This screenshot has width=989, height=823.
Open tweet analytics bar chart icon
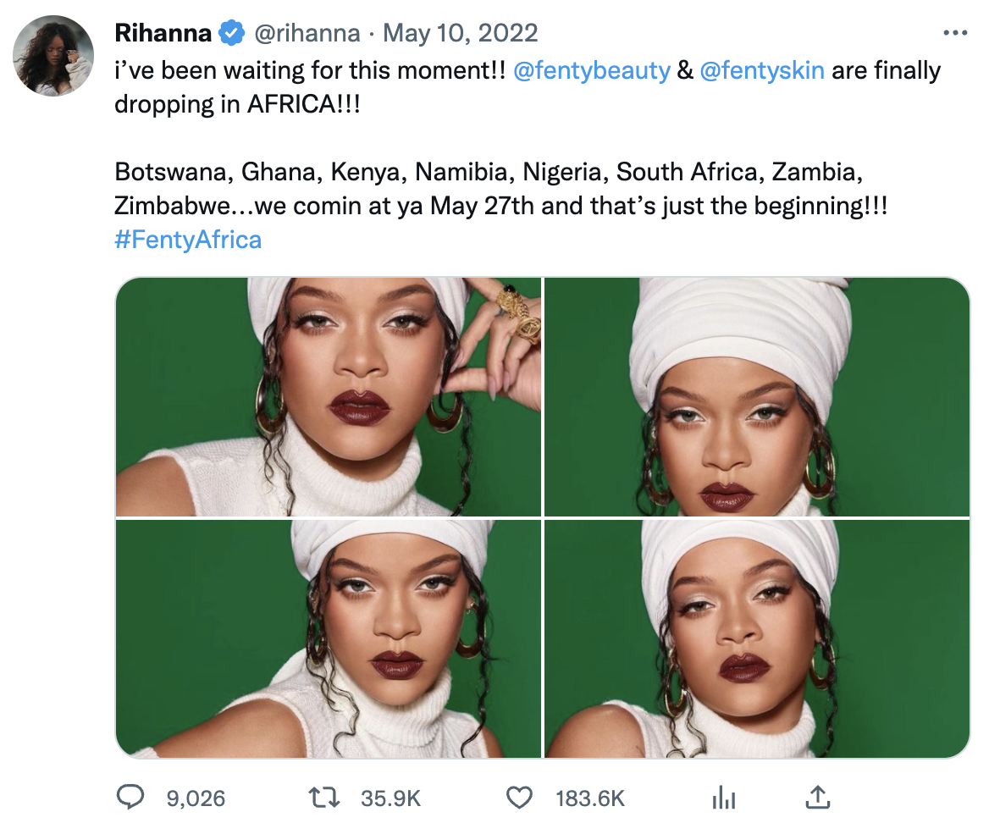coord(722,798)
